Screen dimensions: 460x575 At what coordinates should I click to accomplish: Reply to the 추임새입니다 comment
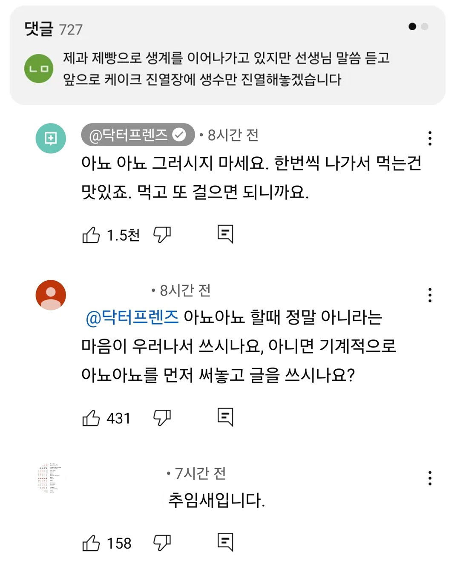[x=225, y=542]
